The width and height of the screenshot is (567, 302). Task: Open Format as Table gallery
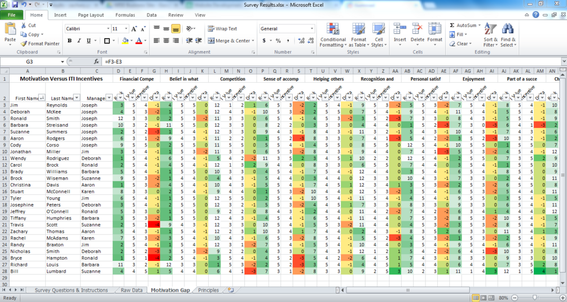(x=359, y=35)
